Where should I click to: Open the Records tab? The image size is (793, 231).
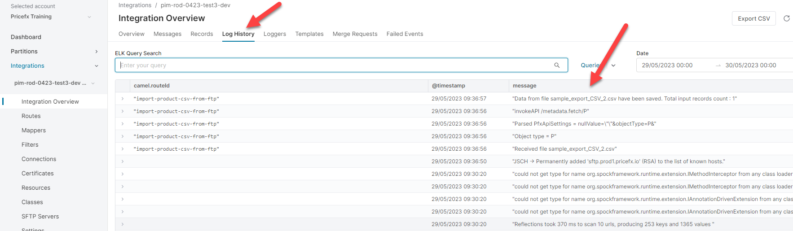click(x=202, y=34)
